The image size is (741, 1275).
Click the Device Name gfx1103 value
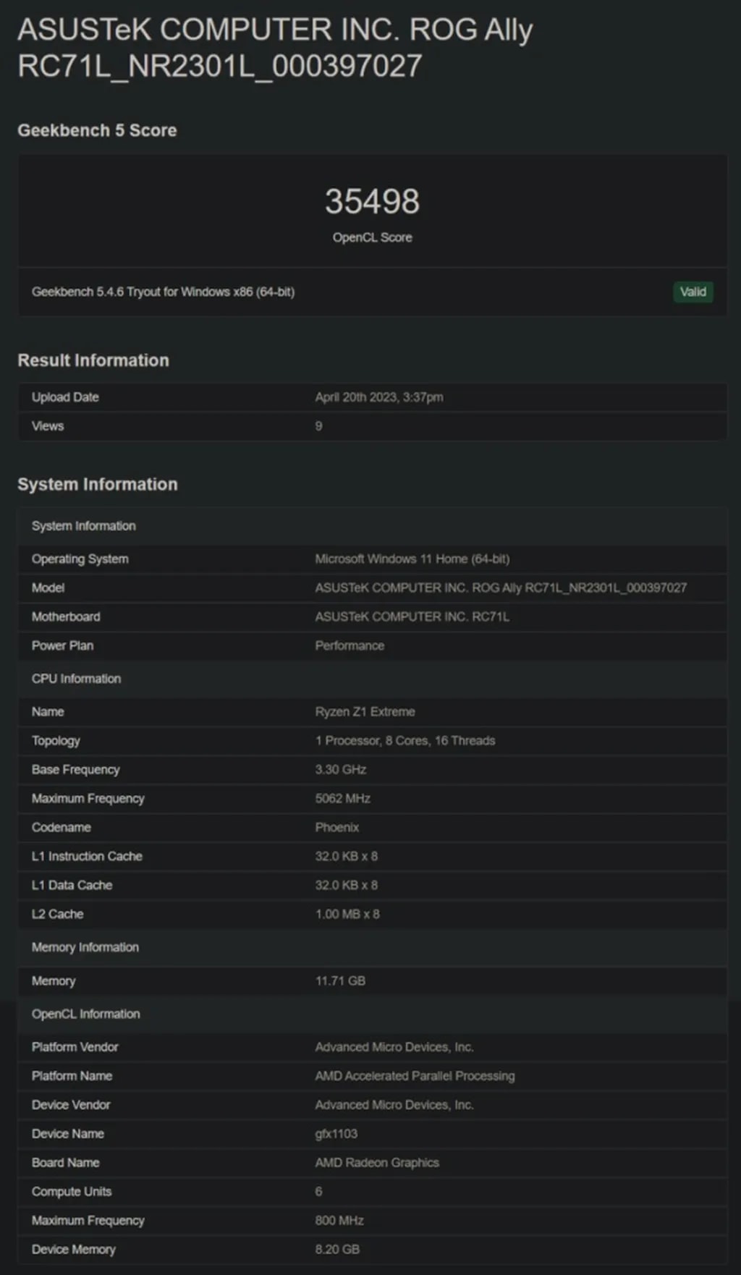point(336,1134)
